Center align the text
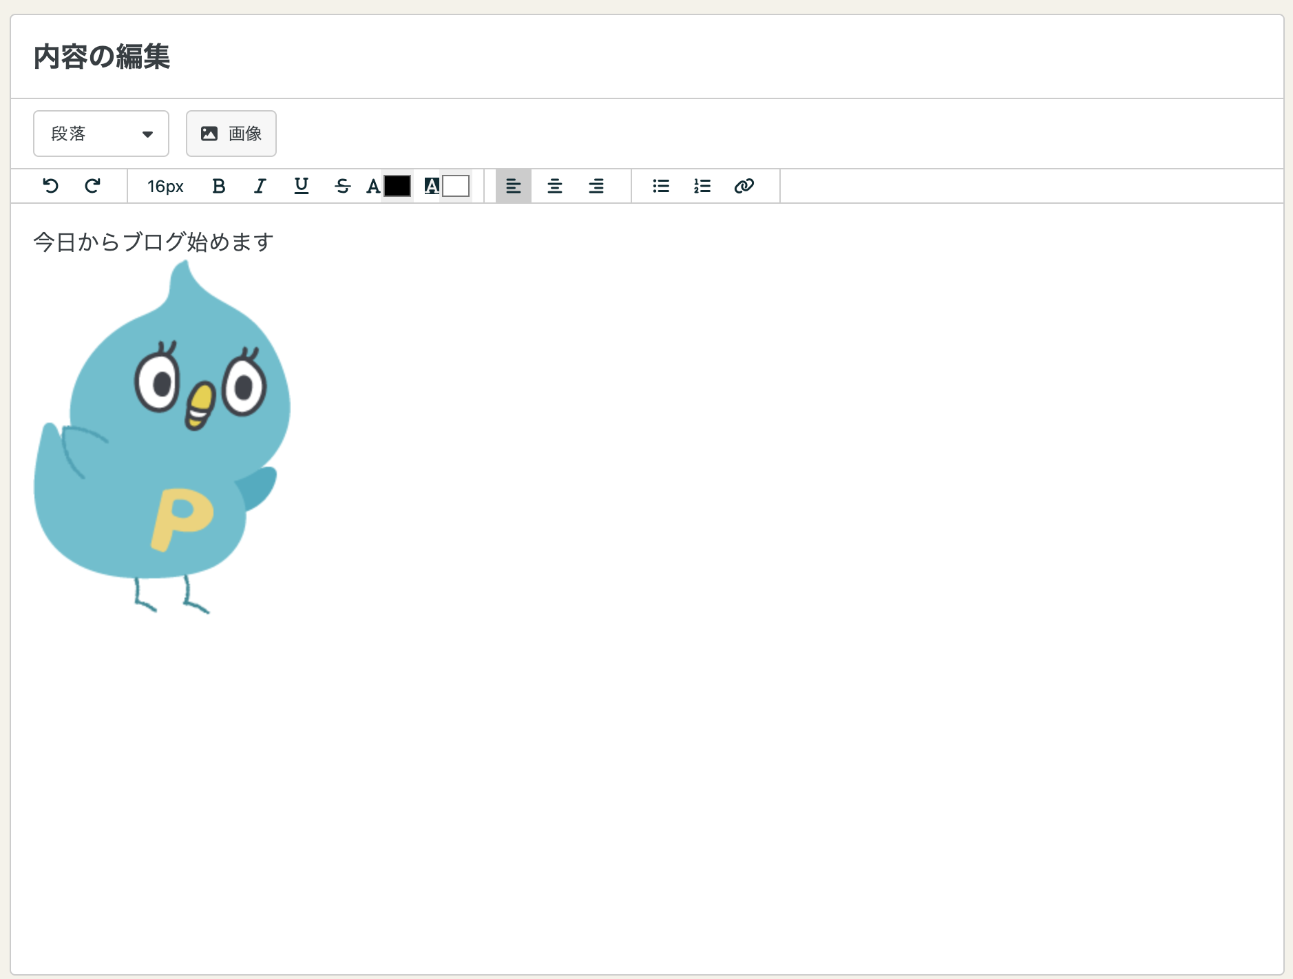The image size is (1293, 979). (x=555, y=186)
